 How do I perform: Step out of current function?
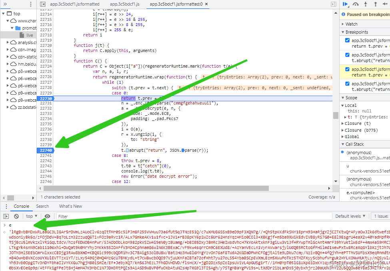(376, 4)
